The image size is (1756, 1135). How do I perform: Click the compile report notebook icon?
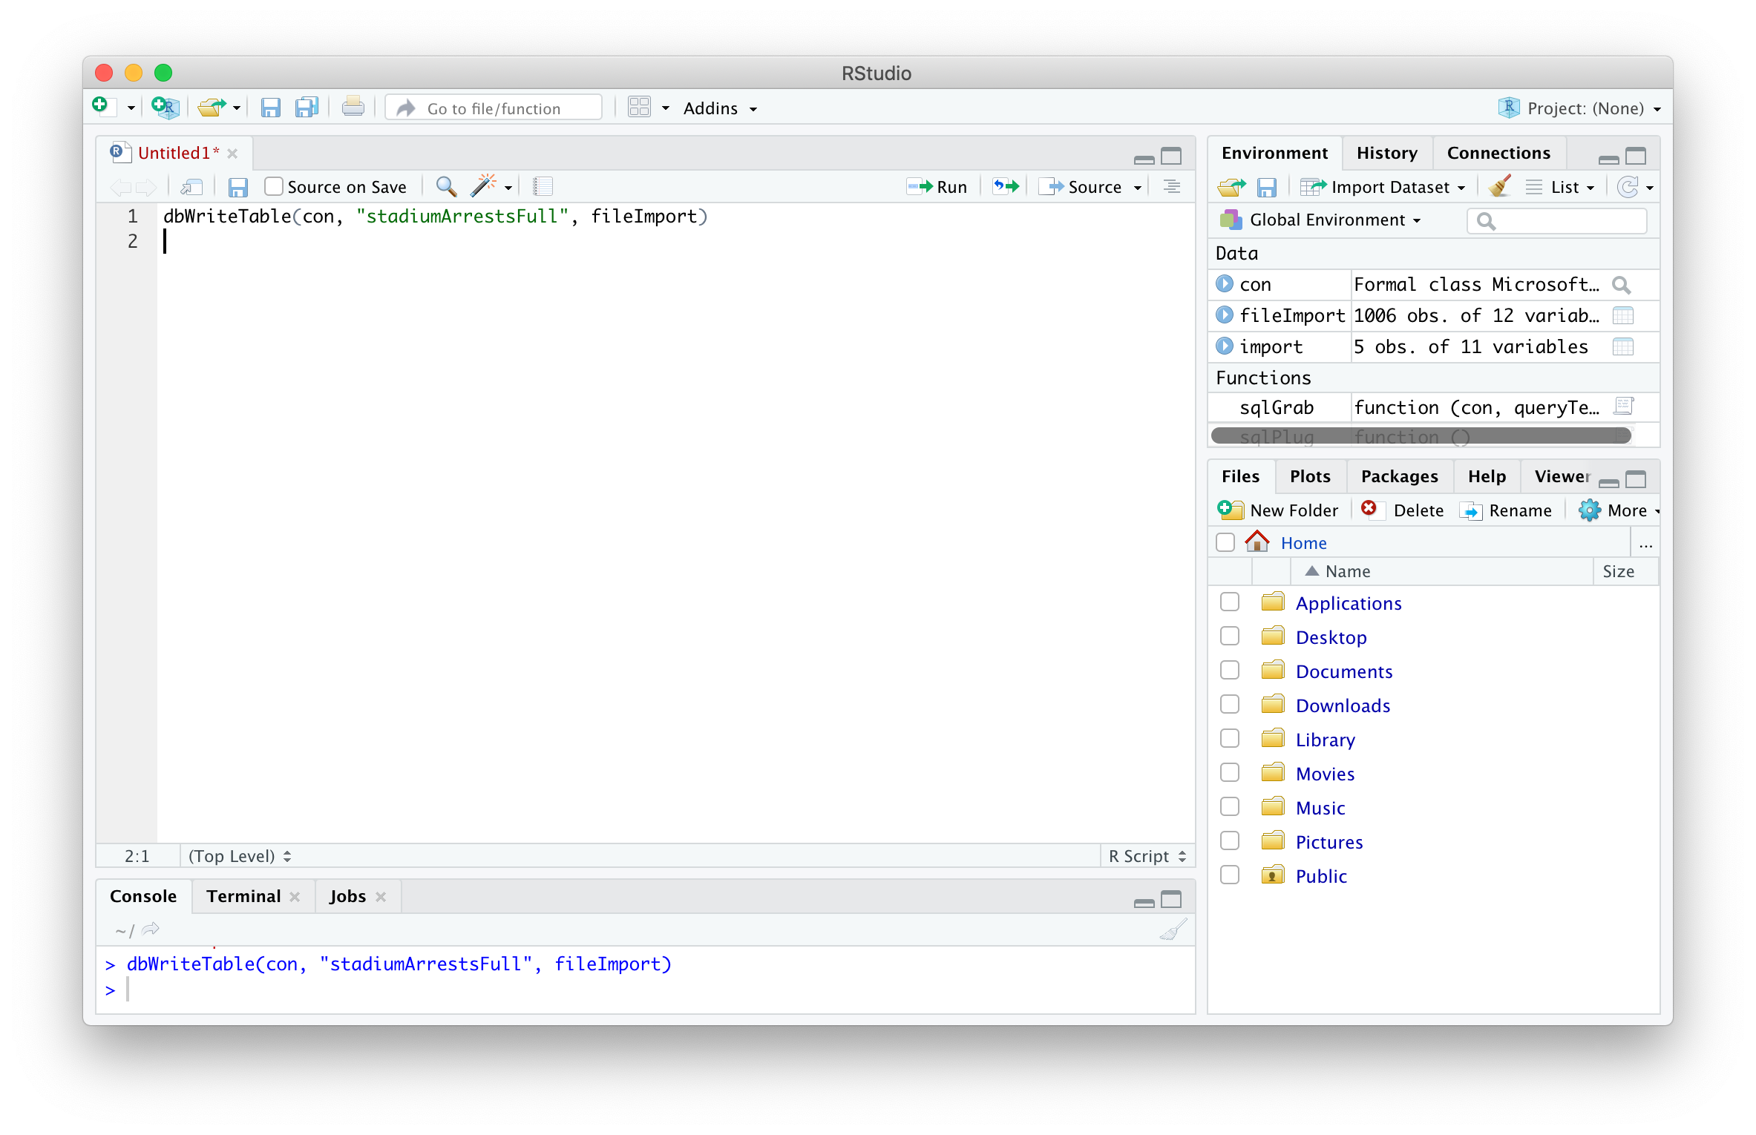point(543,186)
